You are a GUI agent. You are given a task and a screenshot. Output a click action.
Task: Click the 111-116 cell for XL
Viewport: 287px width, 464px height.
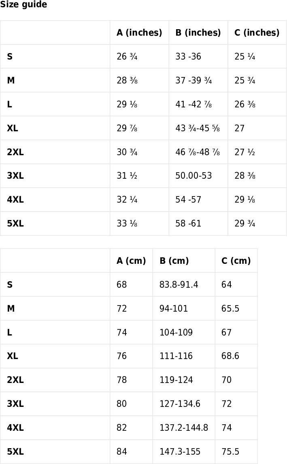tap(176, 356)
